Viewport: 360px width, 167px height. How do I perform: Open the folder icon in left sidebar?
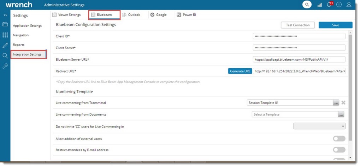(x=5, y=24)
